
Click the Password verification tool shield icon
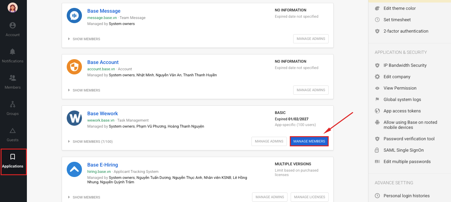[x=377, y=139]
